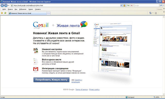Viewport: 165px width, 99px height.
Task: Open the Terms of service link
Action: 81,89
